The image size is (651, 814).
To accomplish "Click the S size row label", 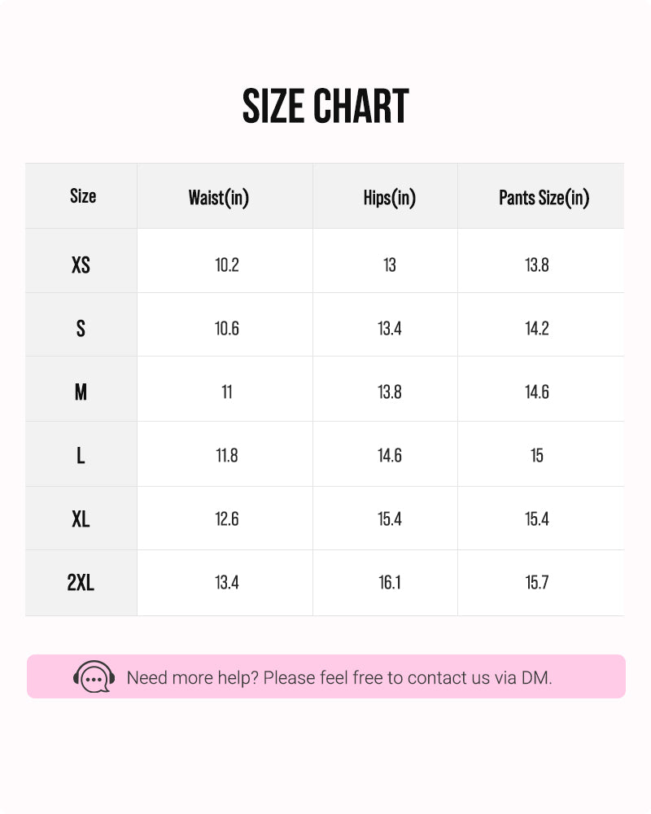I will [81, 328].
